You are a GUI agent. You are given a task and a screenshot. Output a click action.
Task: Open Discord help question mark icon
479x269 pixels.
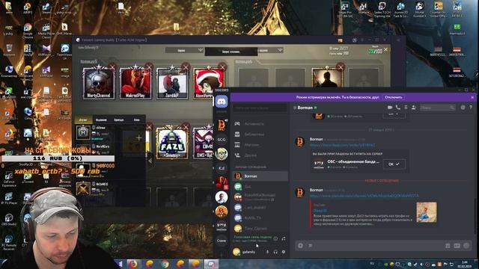[471, 108]
